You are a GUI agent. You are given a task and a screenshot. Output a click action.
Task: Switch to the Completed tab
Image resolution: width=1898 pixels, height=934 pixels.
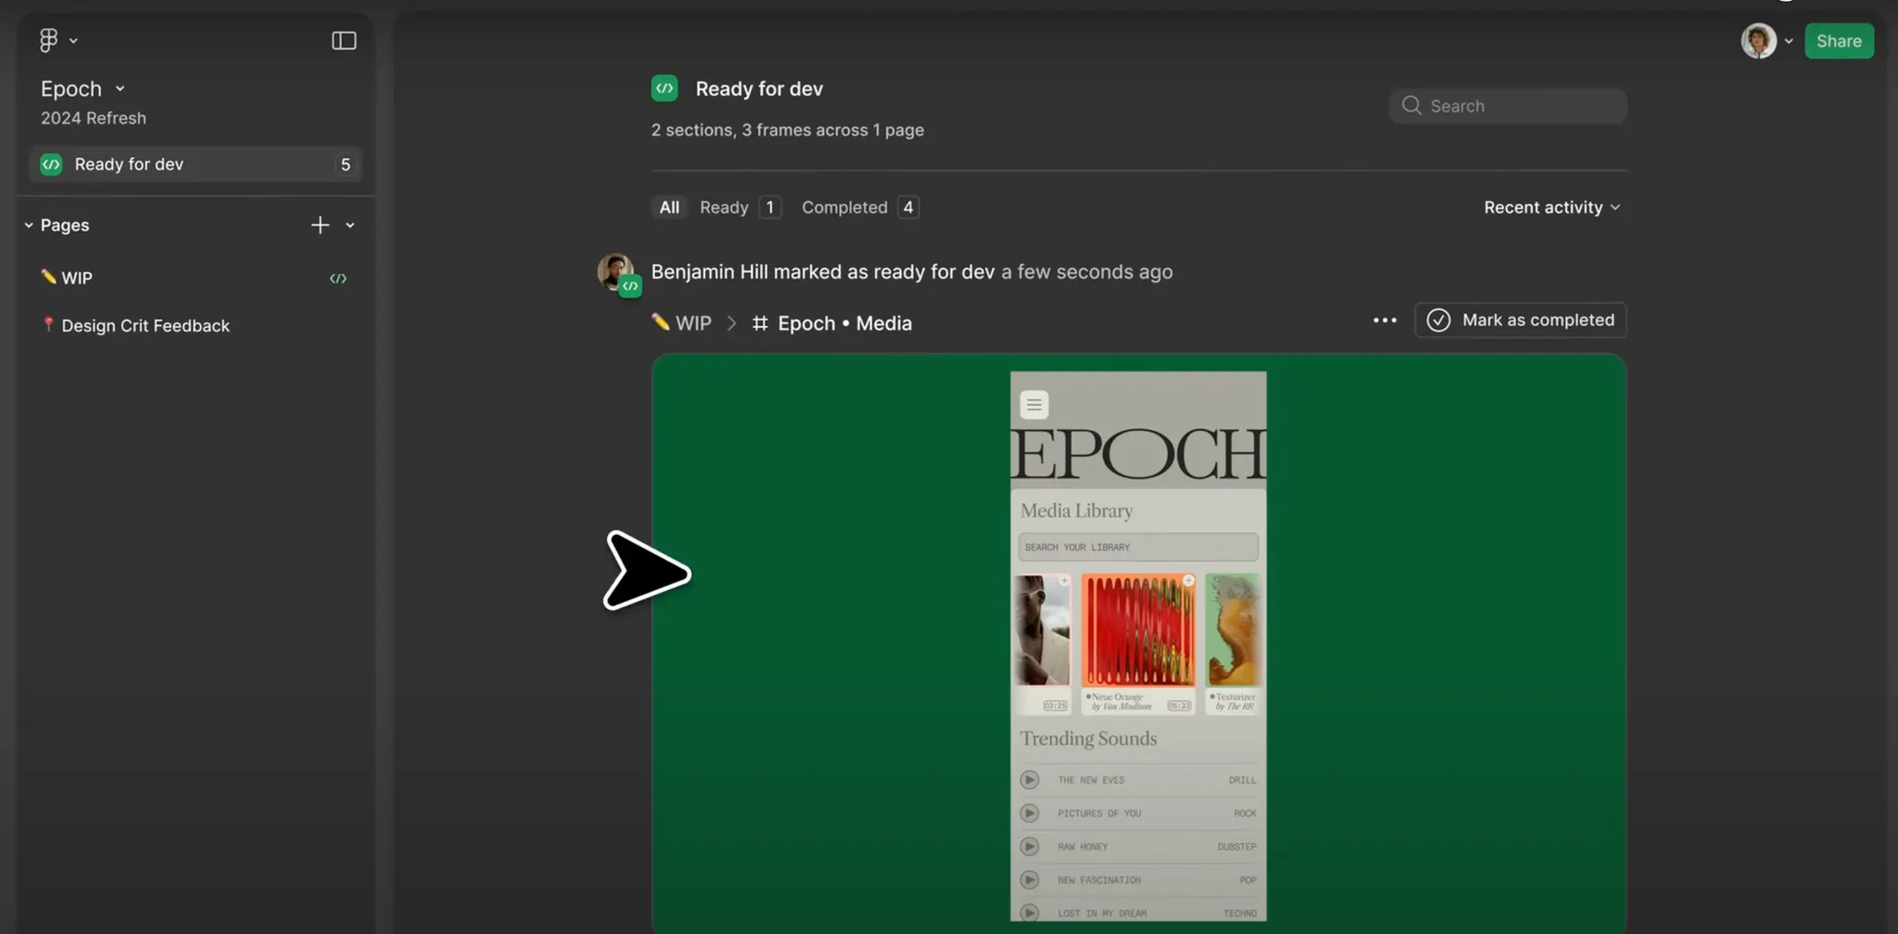tap(859, 208)
